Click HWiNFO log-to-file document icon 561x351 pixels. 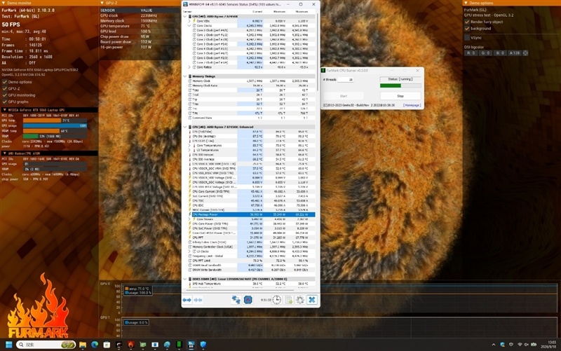click(x=288, y=300)
